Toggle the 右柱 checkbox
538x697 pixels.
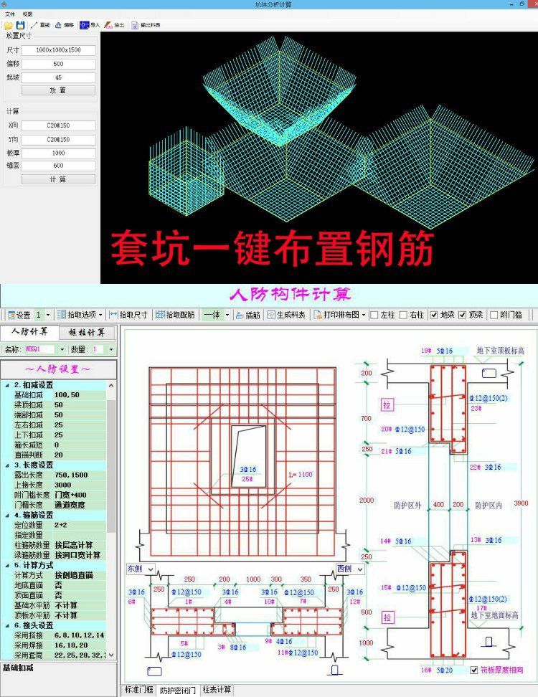[x=403, y=315]
